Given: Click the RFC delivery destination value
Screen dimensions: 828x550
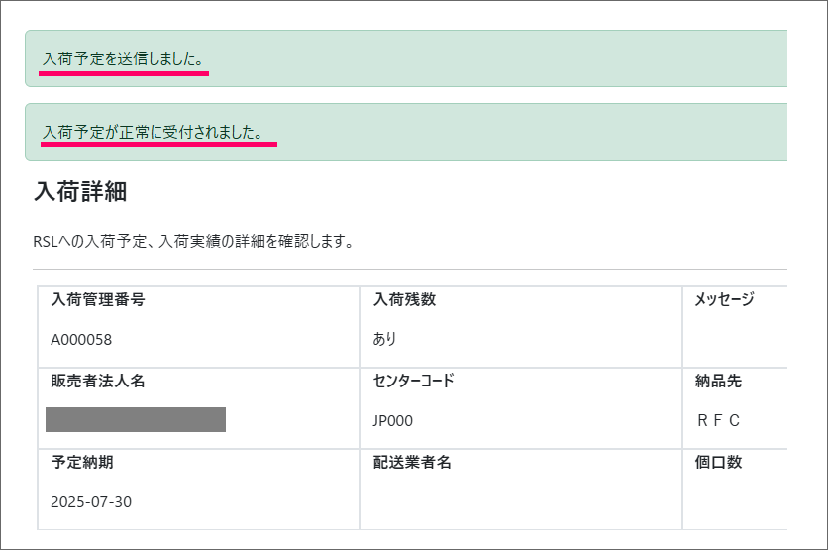Looking at the screenshot, I should coord(719,420).
